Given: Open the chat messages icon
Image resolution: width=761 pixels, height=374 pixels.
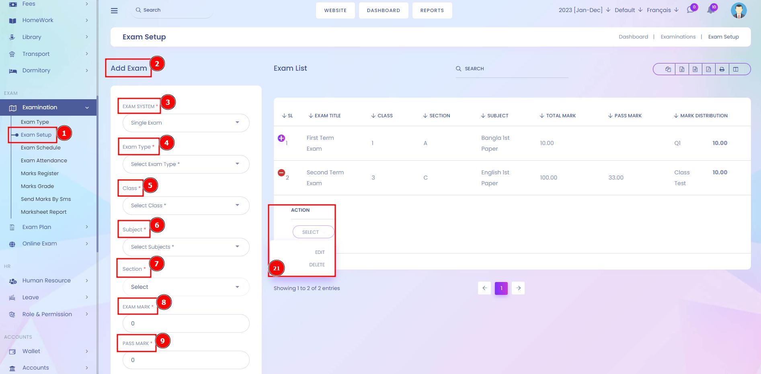Looking at the screenshot, I should point(691,10).
